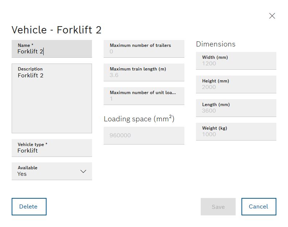Viewport: 288px width, 227px height.
Task: Click the Maximum number of trailers field
Action: click(144, 49)
